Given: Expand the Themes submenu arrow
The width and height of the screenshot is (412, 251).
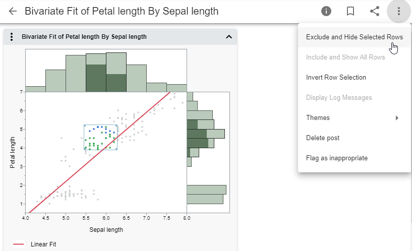Looking at the screenshot, I should pyautogui.click(x=397, y=118).
